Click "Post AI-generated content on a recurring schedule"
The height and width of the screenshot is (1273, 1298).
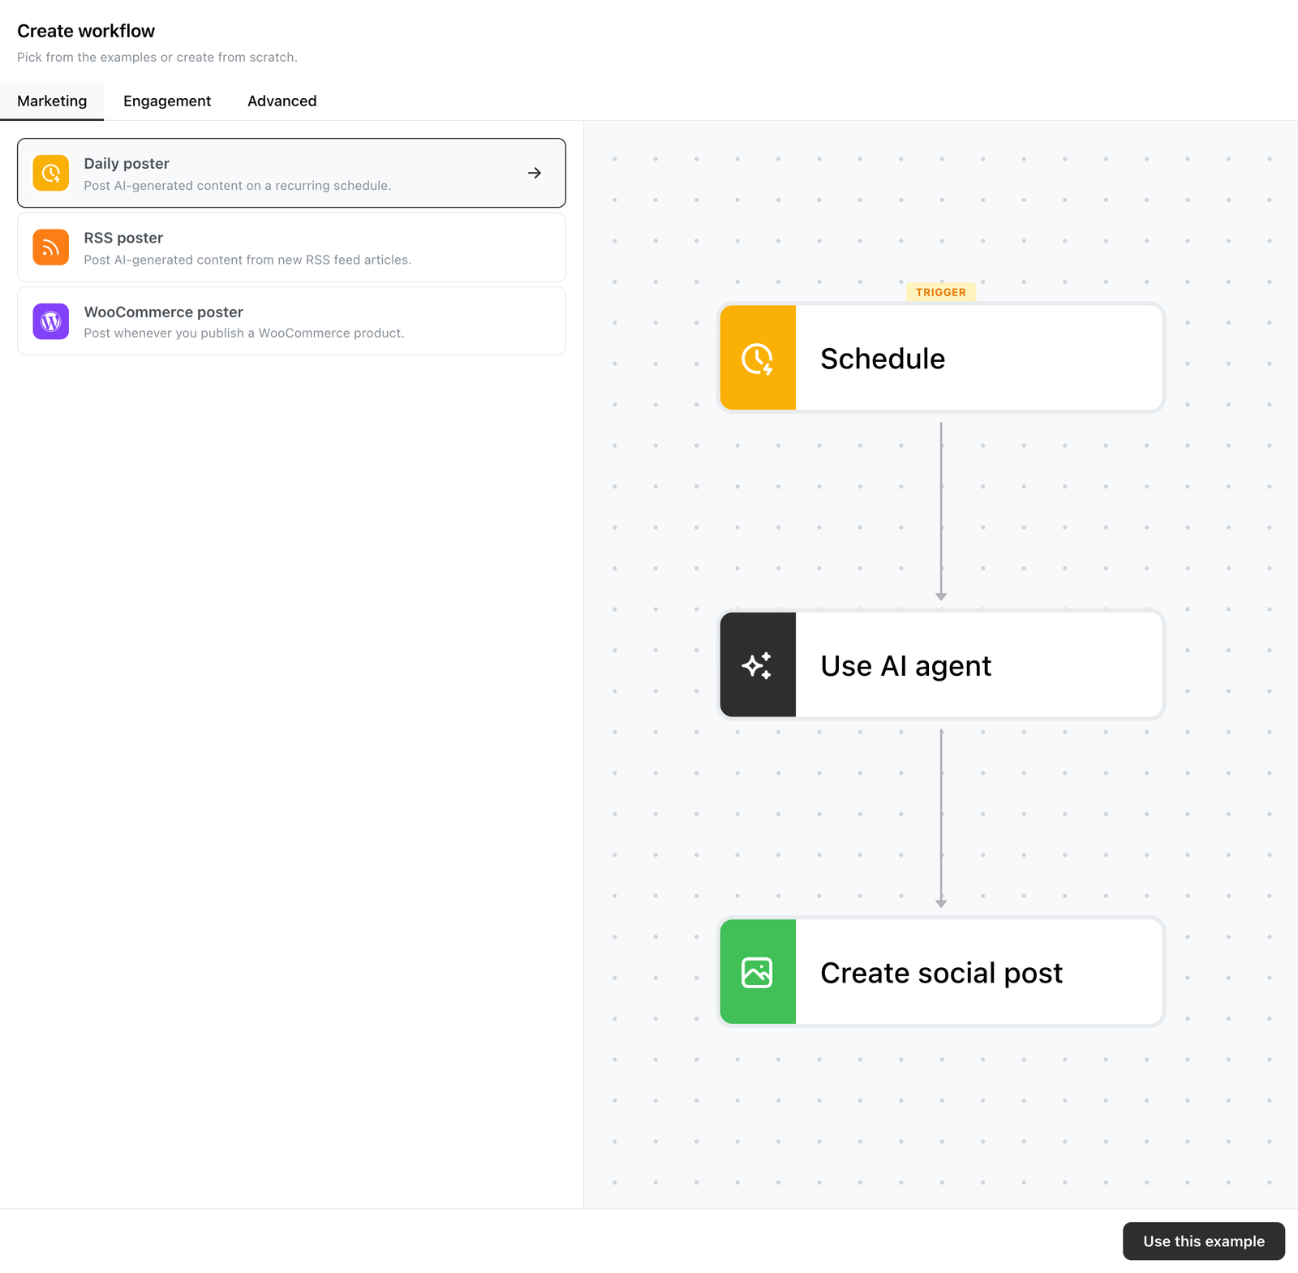click(x=238, y=185)
